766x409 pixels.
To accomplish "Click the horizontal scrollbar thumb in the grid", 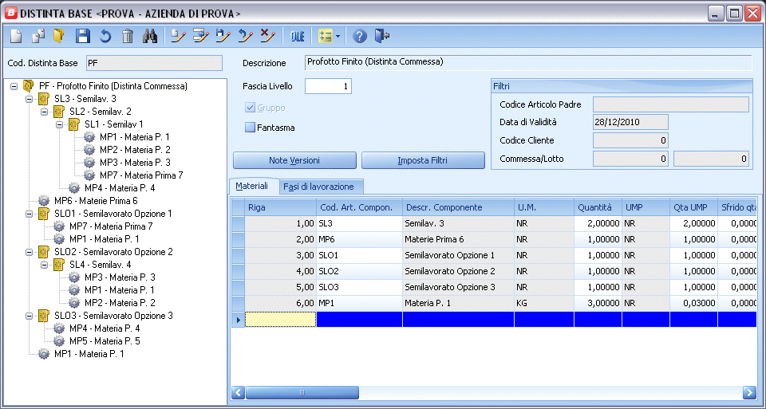I will [x=302, y=392].
